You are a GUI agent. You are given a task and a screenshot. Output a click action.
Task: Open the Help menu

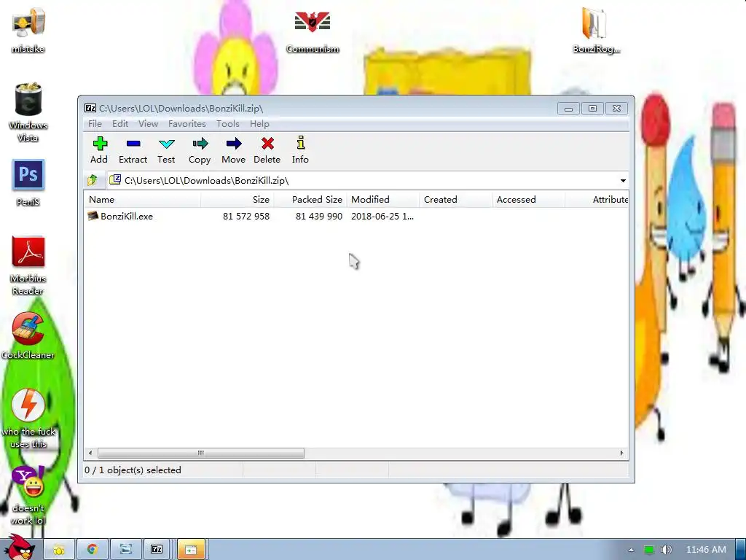259,124
